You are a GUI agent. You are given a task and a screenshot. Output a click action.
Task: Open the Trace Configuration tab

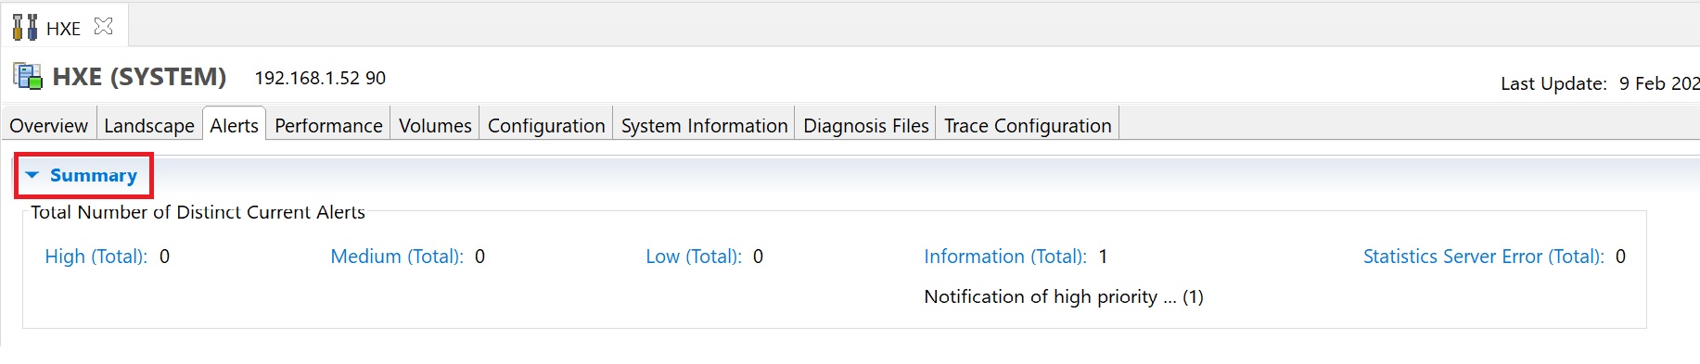[1028, 125]
